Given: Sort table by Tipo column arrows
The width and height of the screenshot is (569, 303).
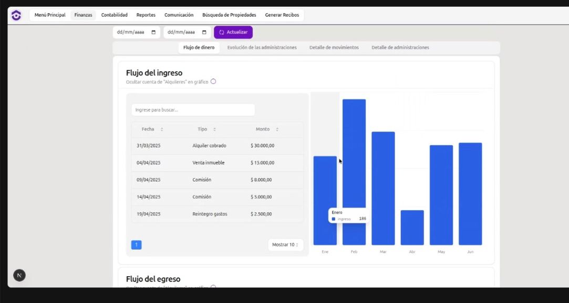Looking at the screenshot, I should (214, 129).
